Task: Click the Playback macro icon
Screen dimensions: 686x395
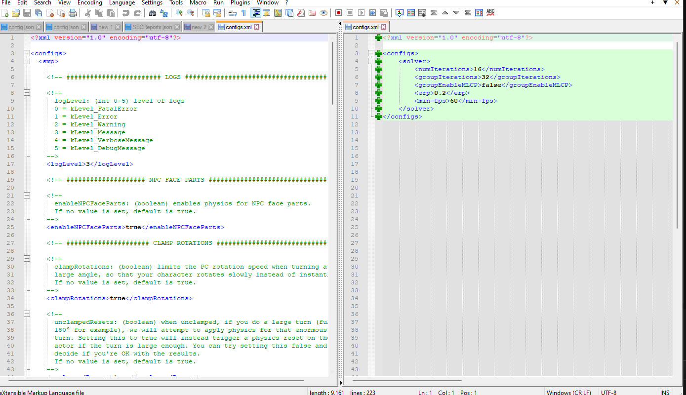Action: 361,13
